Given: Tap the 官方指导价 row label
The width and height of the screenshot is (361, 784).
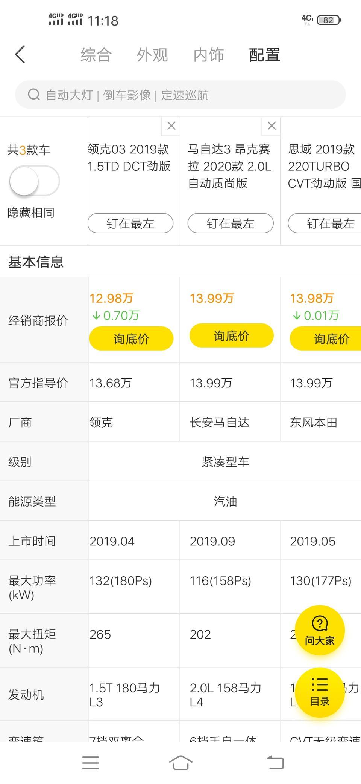Looking at the screenshot, I should 38,383.
